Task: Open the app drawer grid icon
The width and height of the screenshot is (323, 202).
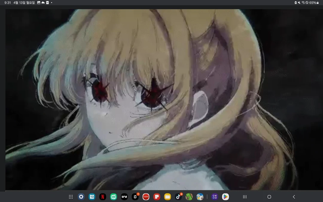Action: (71, 197)
